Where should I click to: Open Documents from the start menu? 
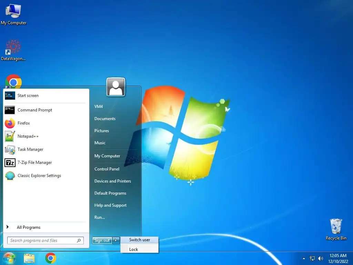[105, 119]
